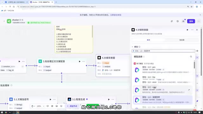Click the 发布 publish button
This screenshot has width=203, height=114.
point(191,21)
